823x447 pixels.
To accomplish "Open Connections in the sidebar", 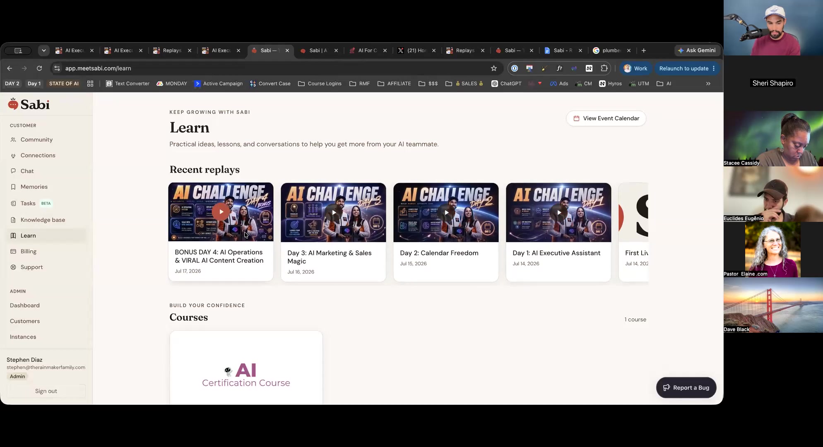I will 46,155.
